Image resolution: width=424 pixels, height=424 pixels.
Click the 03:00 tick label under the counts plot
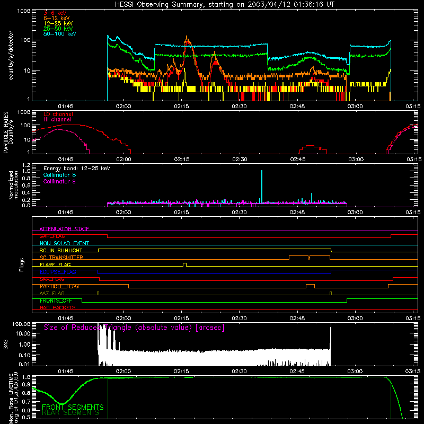pyautogui.click(x=355, y=107)
